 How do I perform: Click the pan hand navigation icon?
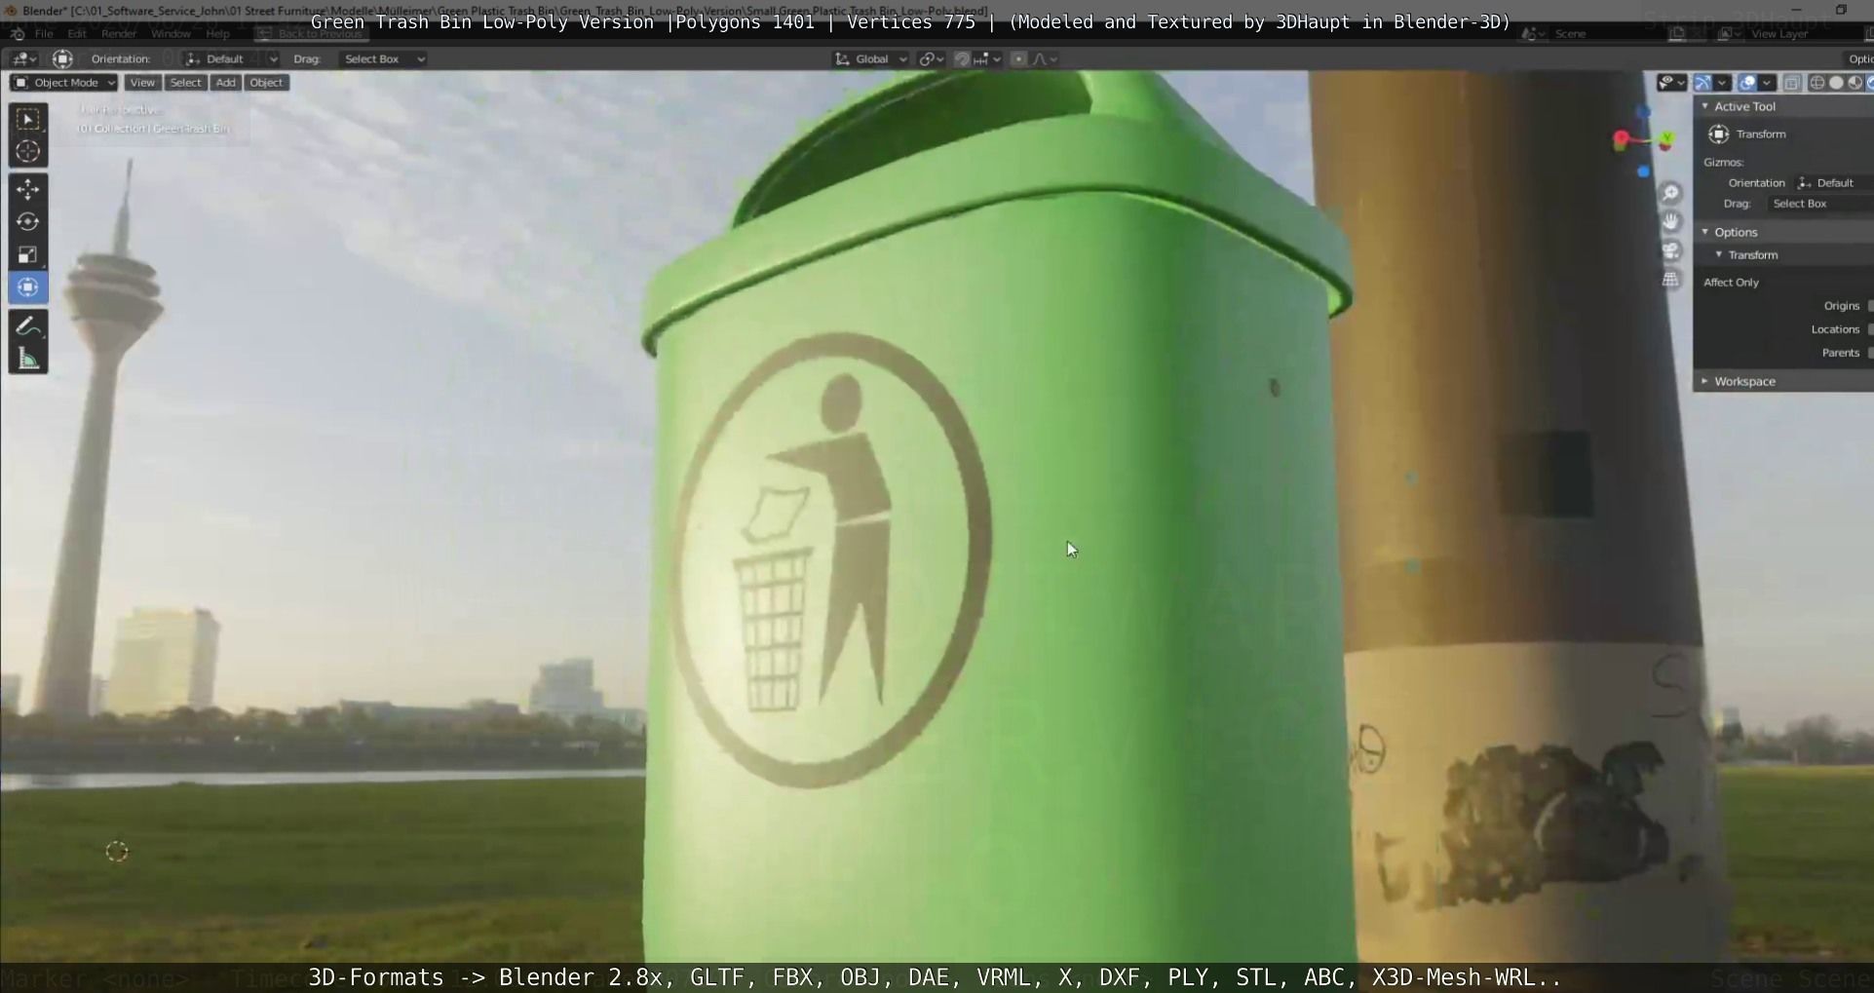click(x=1670, y=221)
